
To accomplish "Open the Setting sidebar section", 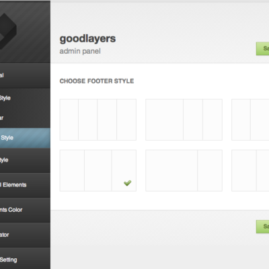I will 25,259.
